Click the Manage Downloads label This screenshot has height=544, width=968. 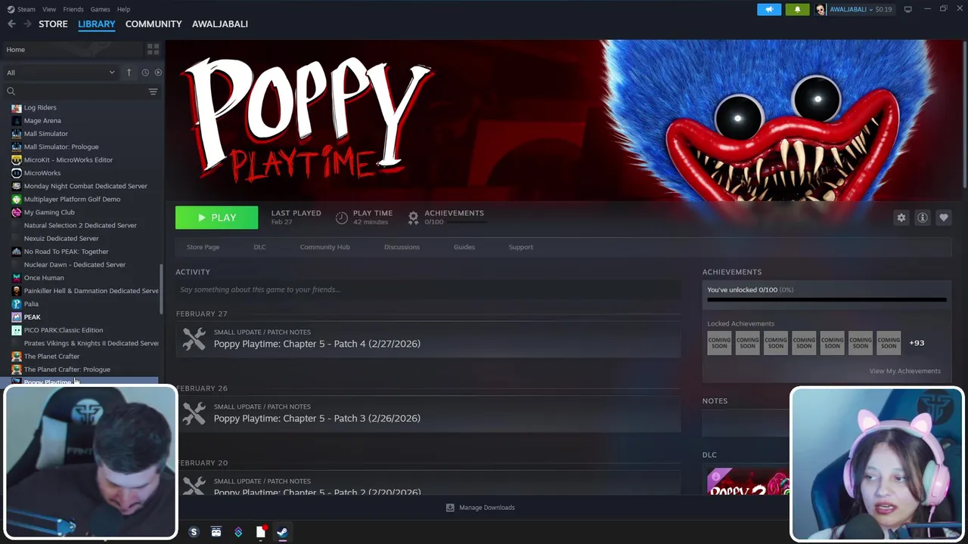(x=487, y=508)
